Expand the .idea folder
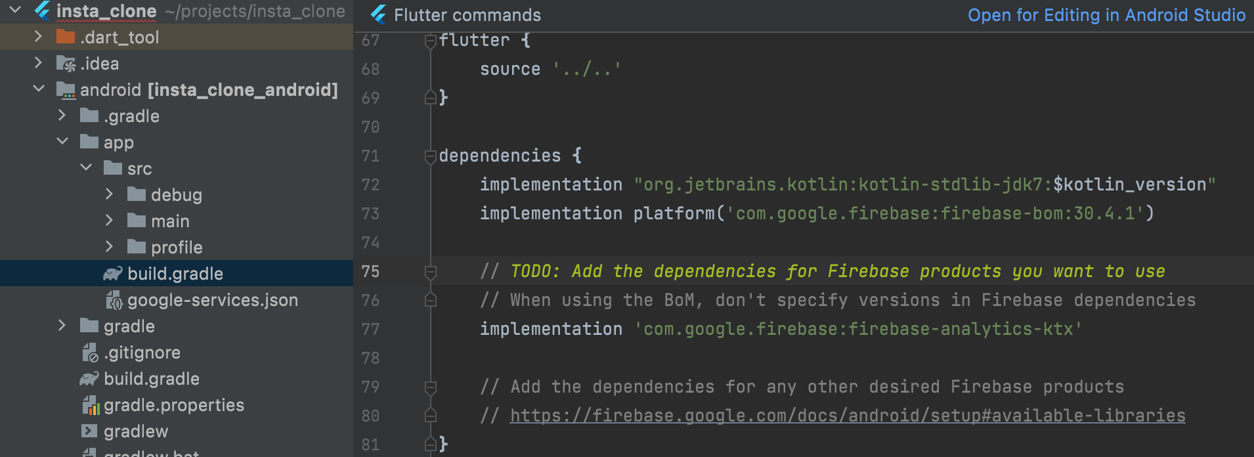 click(38, 62)
